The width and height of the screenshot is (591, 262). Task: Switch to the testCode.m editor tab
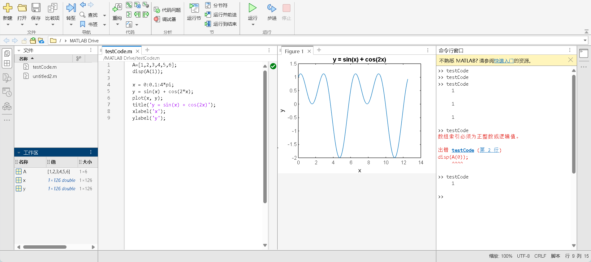tap(119, 51)
